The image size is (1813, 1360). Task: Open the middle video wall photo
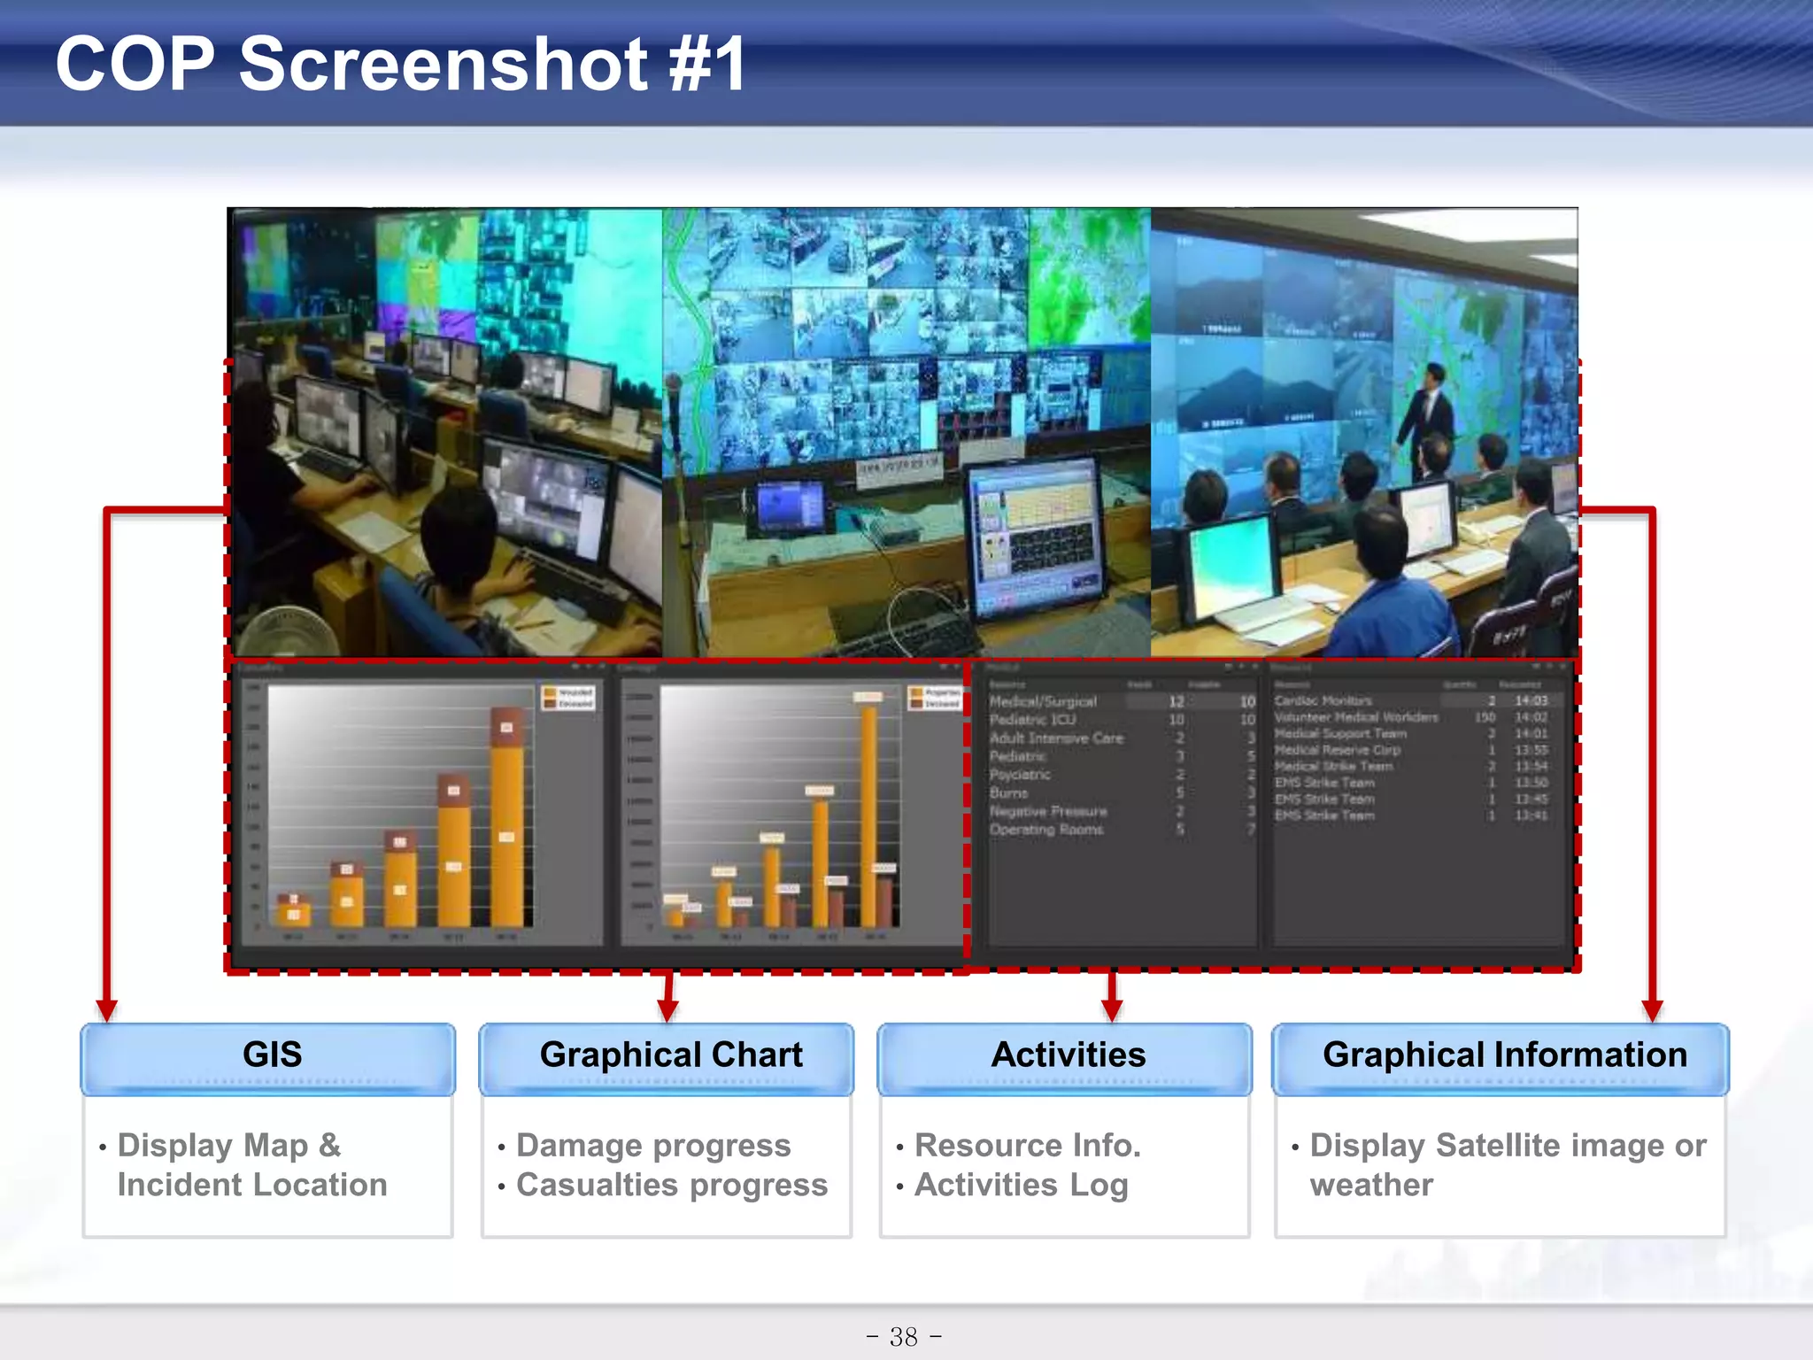(906, 432)
